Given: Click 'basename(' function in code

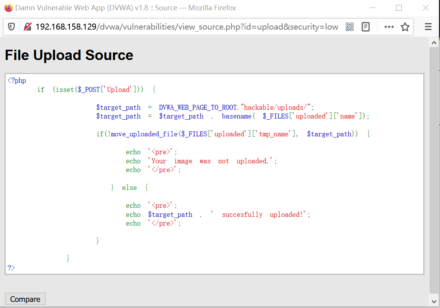Looking at the screenshot, I should pos(239,116).
